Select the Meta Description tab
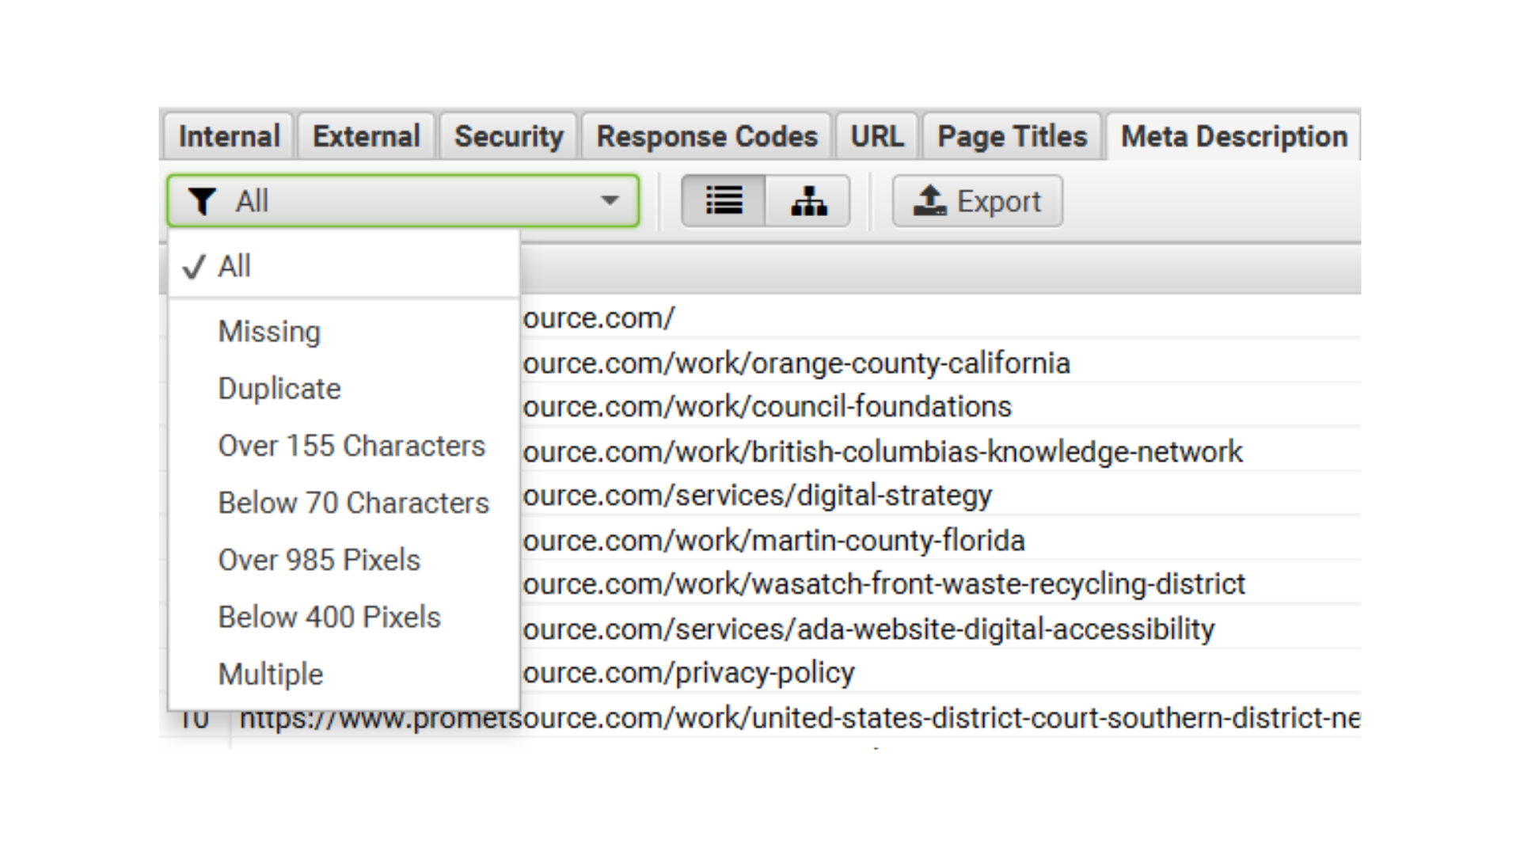Viewport: 1520px width, 855px height. (x=1233, y=136)
